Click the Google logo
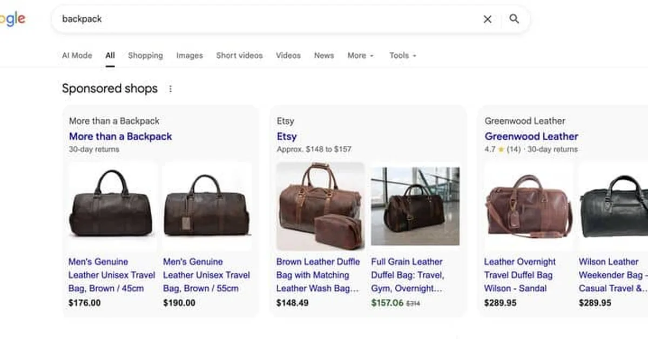 coord(12,18)
